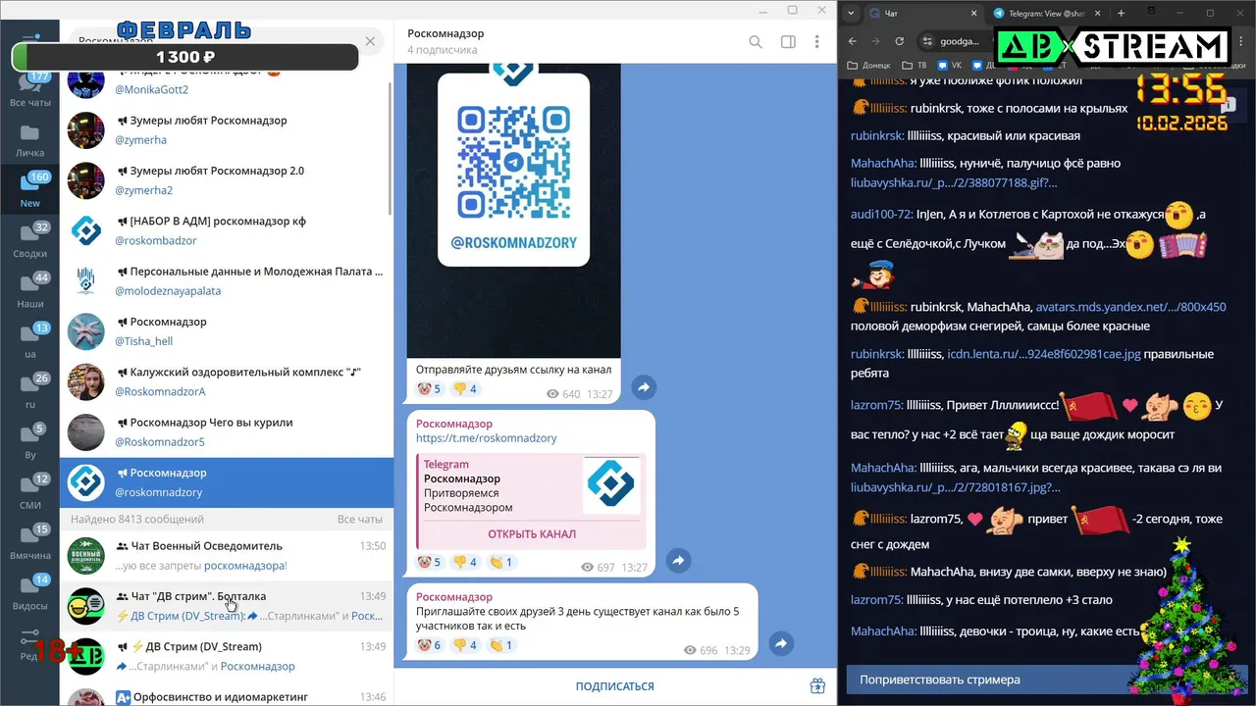This screenshot has width=1256, height=706.
Task: Open site info icon in address bar
Action: (x=927, y=41)
